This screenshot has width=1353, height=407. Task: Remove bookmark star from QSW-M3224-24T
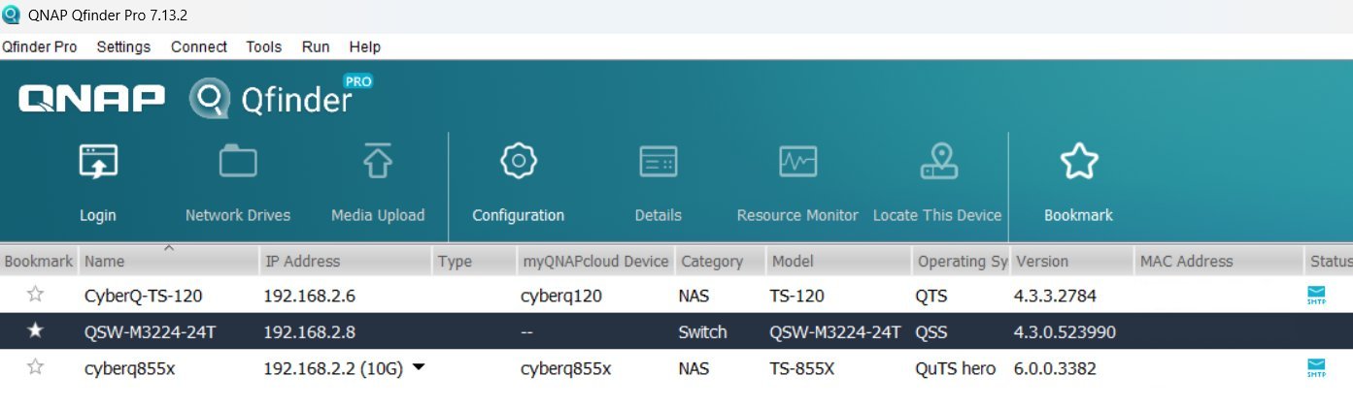36,331
